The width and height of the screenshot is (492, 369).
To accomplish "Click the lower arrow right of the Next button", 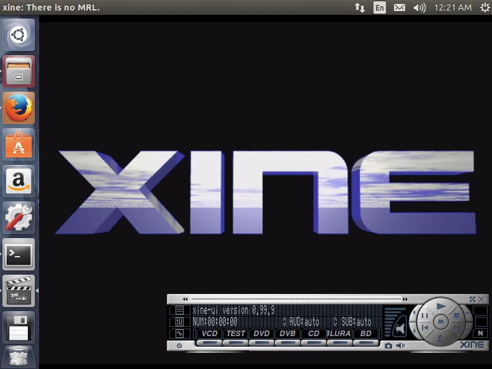I will [468, 331].
